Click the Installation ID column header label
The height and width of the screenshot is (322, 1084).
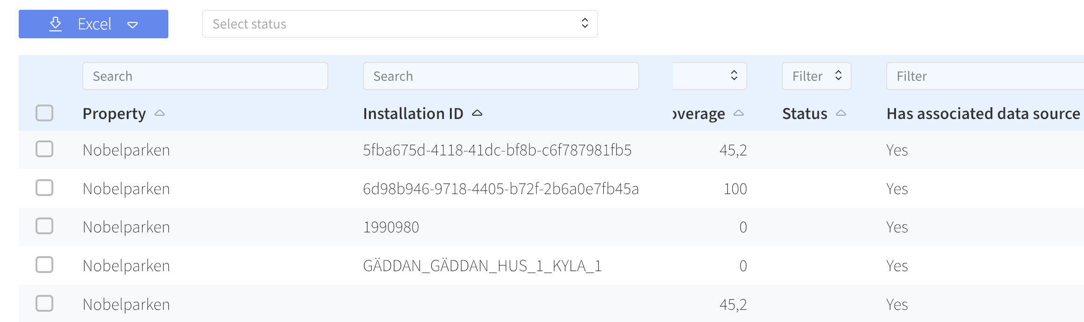(x=413, y=113)
